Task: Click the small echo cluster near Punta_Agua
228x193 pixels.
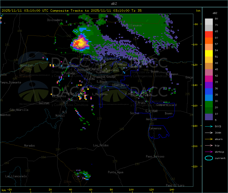Action: tap(82, 175)
